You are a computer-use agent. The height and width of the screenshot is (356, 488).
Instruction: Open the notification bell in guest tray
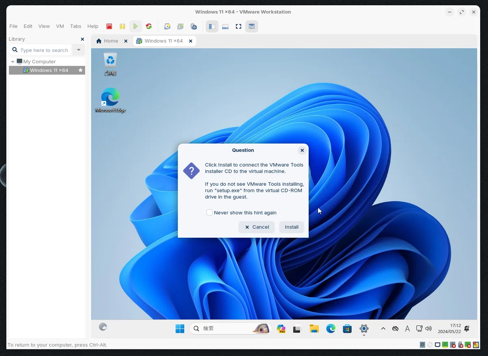[467, 328]
